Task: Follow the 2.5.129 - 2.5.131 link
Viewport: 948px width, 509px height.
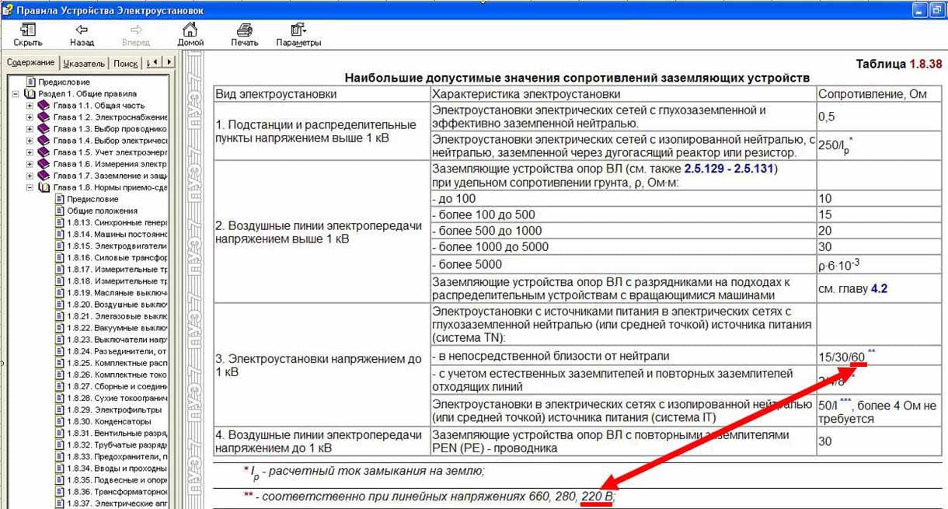Action: pyautogui.click(x=730, y=169)
